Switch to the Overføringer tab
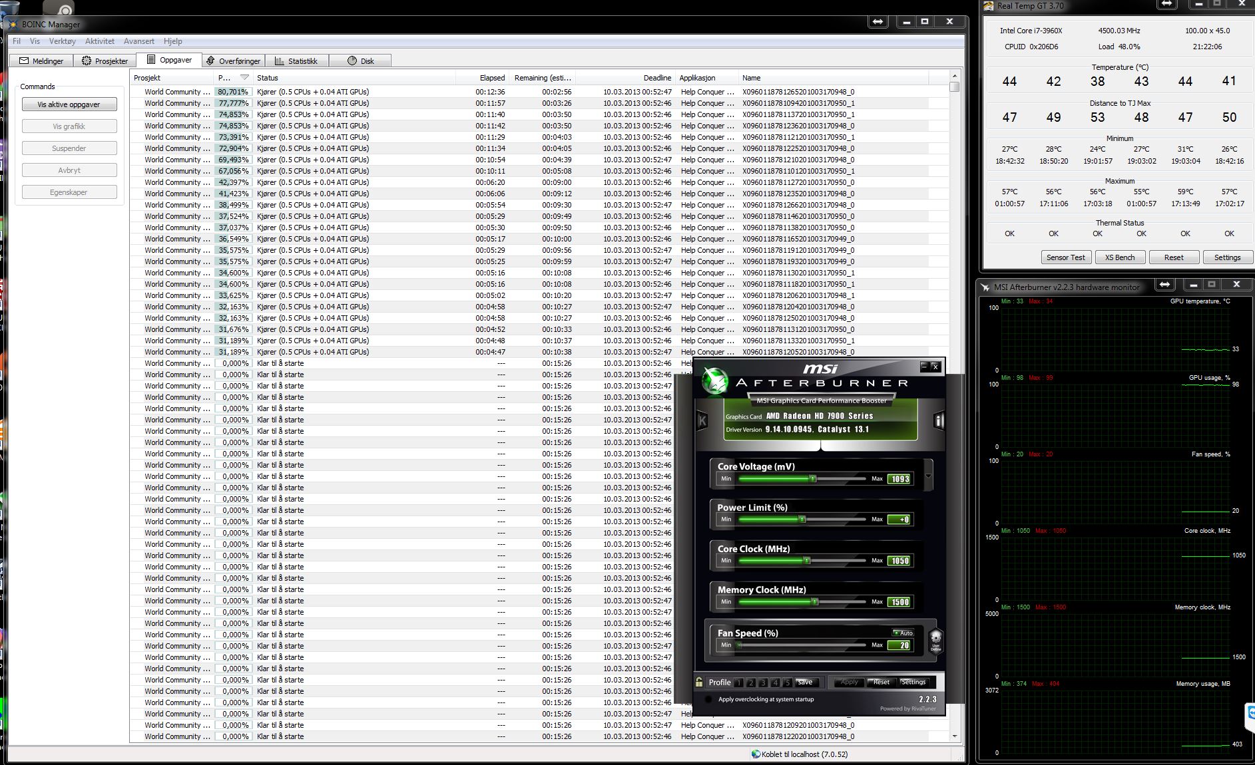 pyautogui.click(x=234, y=61)
